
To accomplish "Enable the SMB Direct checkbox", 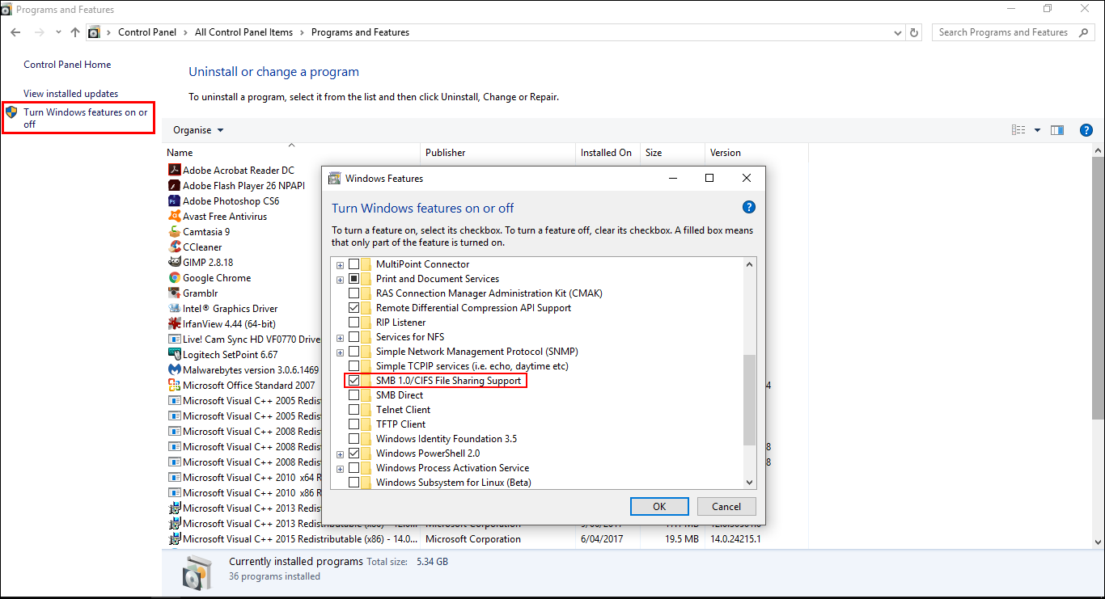I will click(354, 395).
